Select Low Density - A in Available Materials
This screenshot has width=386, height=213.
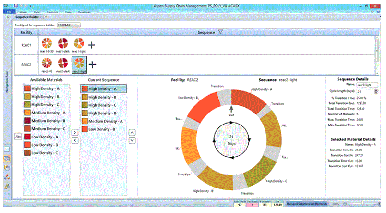point(46,137)
